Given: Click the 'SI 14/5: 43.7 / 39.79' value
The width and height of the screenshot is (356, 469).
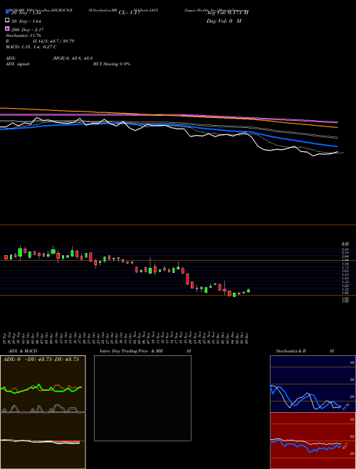Looking at the screenshot, I should pos(53,41).
